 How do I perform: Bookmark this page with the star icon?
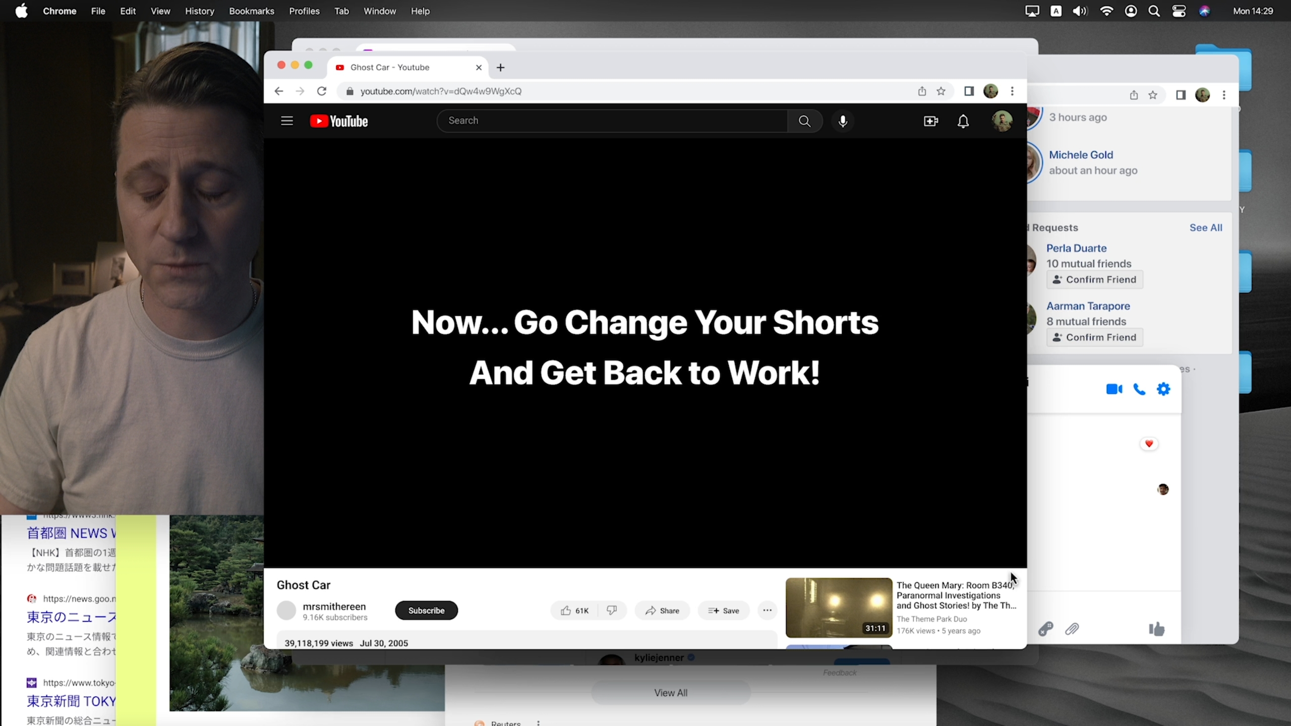coord(941,91)
